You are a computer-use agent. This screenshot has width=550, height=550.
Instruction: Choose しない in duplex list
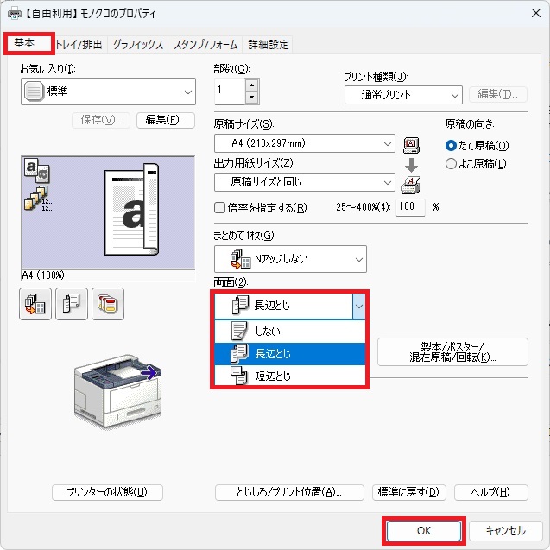(290, 332)
